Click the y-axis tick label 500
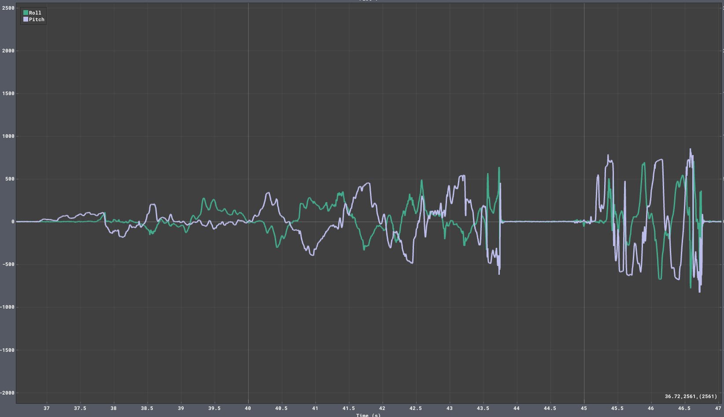This screenshot has height=417, width=724. coord(10,179)
